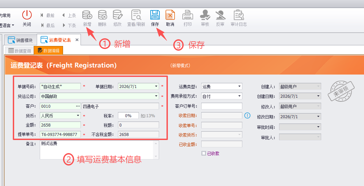Click the Modify (修改) database icon
This screenshot has height=186, width=364.
coord(118,15)
